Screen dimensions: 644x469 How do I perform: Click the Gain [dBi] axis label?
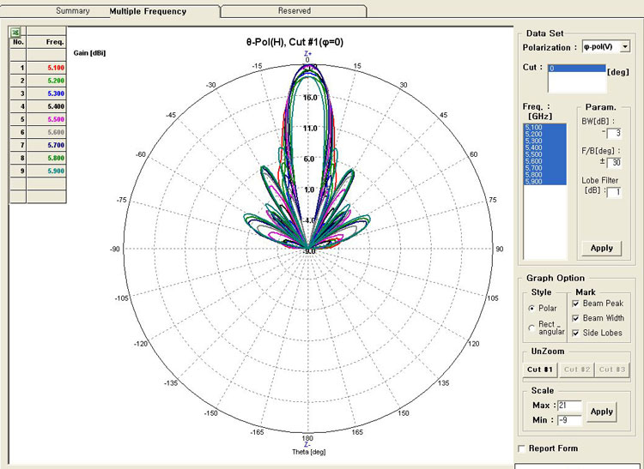pyautogui.click(x=89, y=53)
